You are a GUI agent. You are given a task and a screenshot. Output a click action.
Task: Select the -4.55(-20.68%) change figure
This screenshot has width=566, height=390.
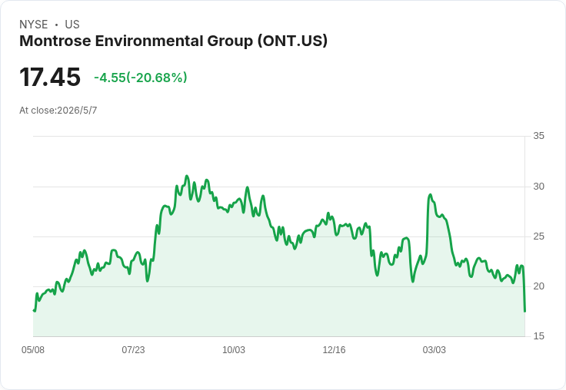click(141, 78)
